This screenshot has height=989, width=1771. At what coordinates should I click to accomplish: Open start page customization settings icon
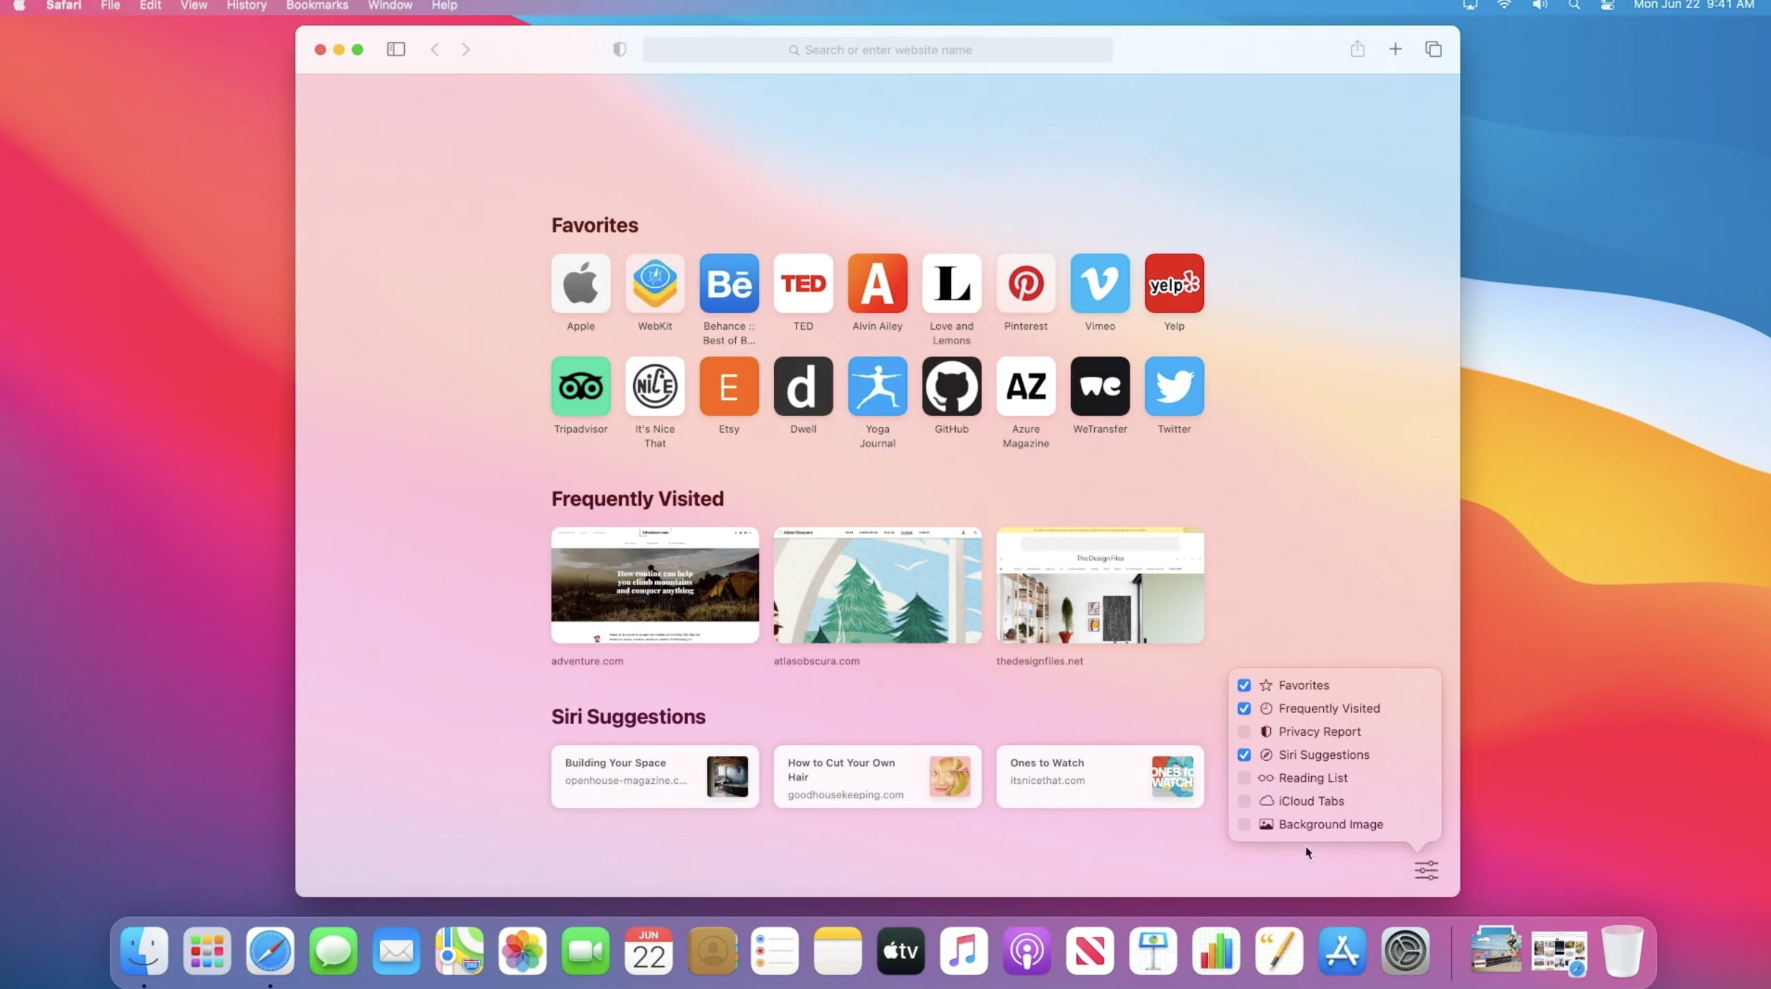coord(1426,870)
